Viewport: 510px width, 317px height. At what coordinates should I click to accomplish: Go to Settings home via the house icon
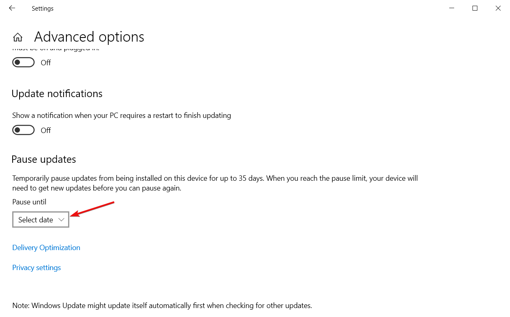(18, 38)
